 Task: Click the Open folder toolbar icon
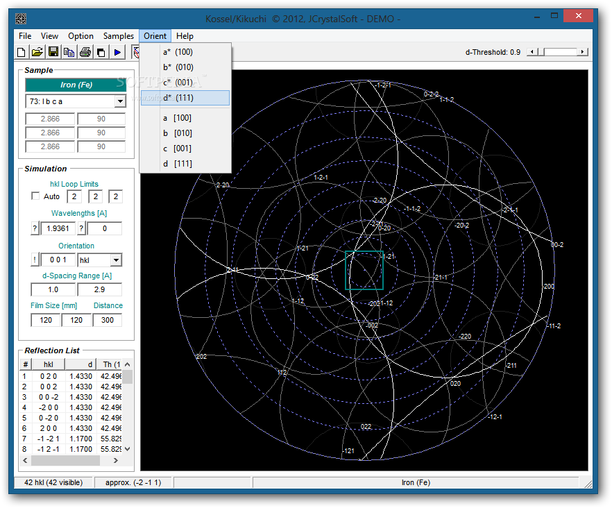[x=37, y=52]
